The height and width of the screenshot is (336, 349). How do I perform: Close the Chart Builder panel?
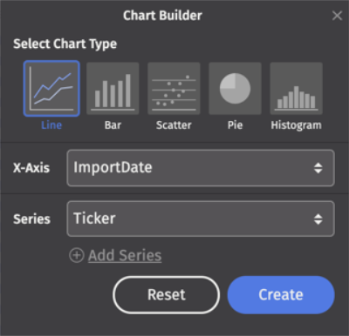tap(337, 16)
